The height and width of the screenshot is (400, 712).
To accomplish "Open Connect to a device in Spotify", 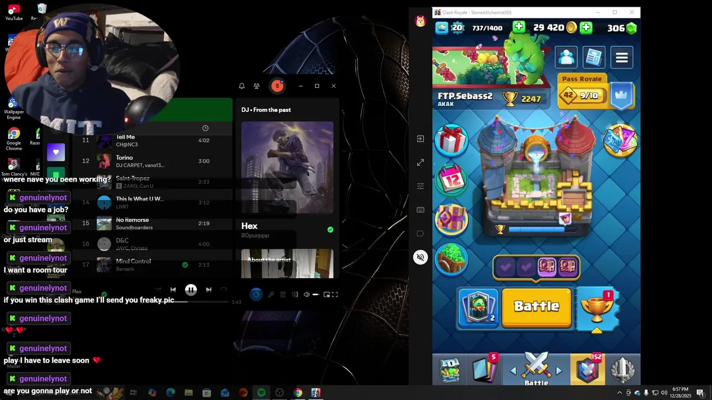I will tap(295, 294).
